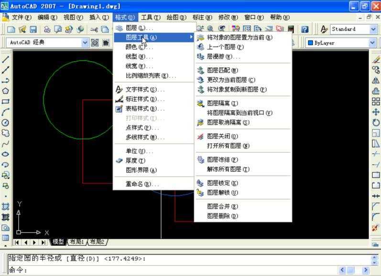Open the 编辑(E) menu
The height and width of the screenshot is (276, 381).
[x=47, y=18]
